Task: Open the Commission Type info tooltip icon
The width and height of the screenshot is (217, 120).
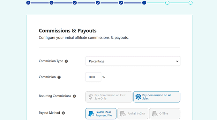Action: (x=66, y=61)
